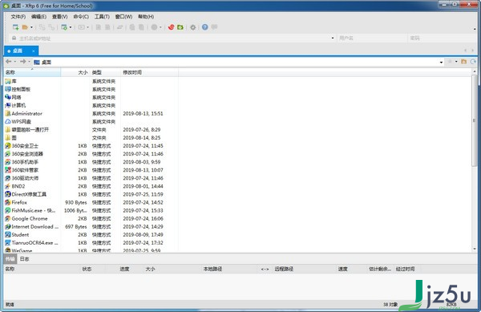The height and width of the screenshot is (312, 481).
Task: Expand the new transfer window dropdown arrow
Action: [71, 27]
